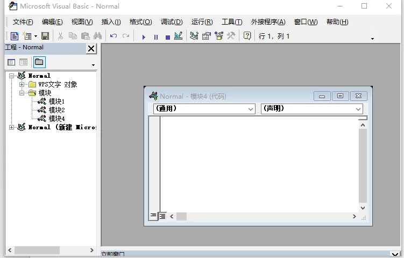Stop and reset the running code
Viewport: 404px width, 258px height.
tap(168, 38)
